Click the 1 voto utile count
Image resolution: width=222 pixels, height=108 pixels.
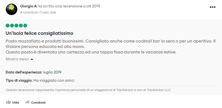[48, 12]
